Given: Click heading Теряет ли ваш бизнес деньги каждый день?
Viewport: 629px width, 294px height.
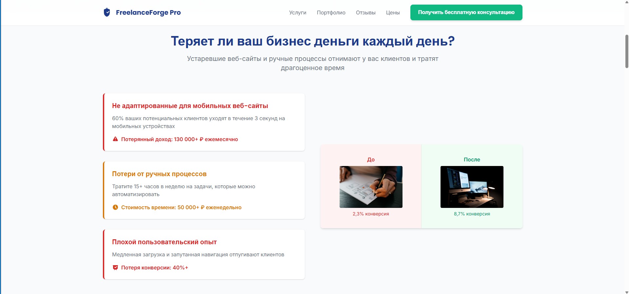Looking at the screenshot, I should pos(313,41).
